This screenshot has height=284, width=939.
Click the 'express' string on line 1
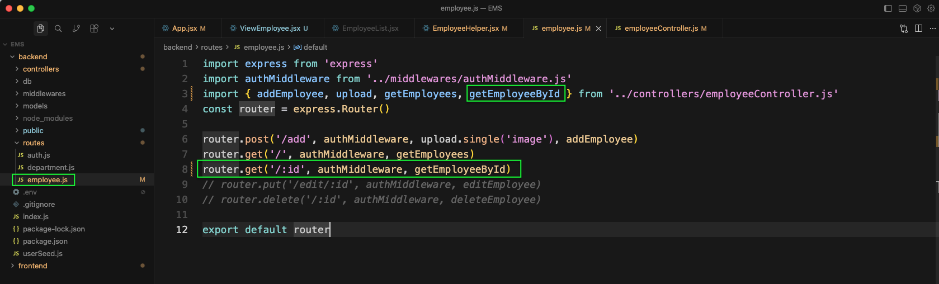coord(351,64)
